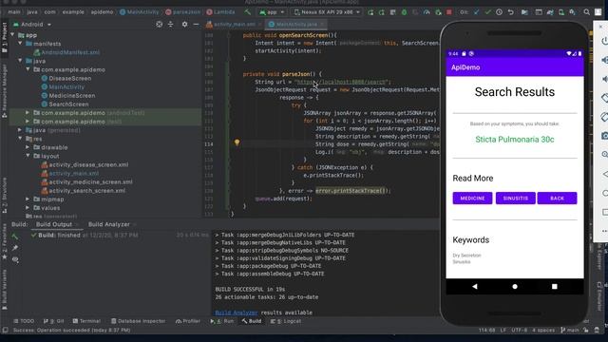Viewport: 608px width, 342px height.
Task: Open Database Inspector tool window
Action: 138,321
